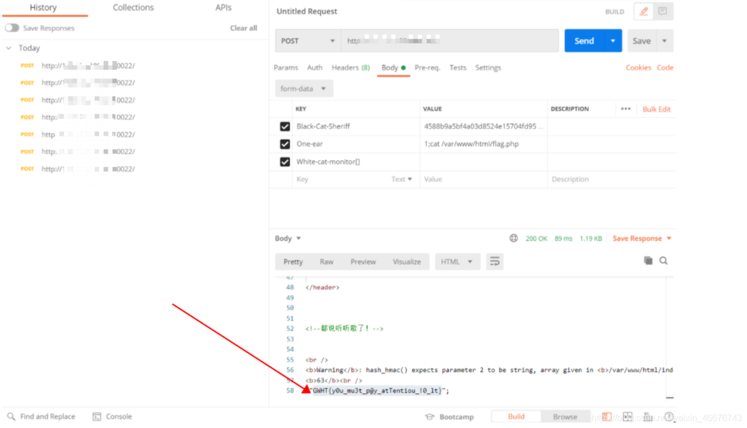Click the White-cat-monitor[] key cell
Image resolution: width=747 pixels, height=428 pixels.
click(356, 162)
